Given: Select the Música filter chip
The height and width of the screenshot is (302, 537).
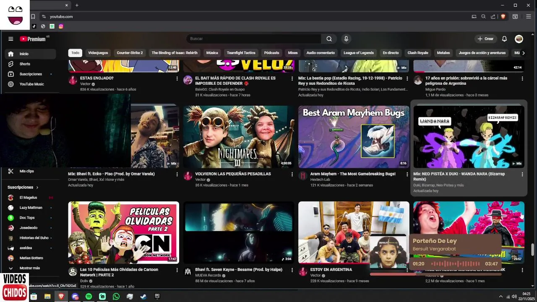Looking at the screenshot, I should pos(212,53).
